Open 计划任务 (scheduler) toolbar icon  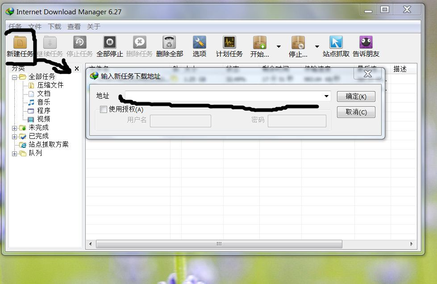point(229,42)
